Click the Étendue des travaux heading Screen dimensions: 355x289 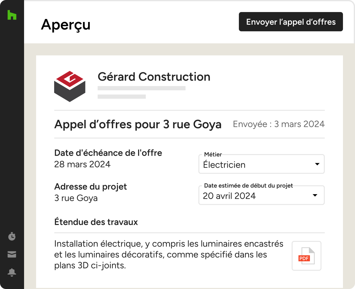[x=96, y=222]
